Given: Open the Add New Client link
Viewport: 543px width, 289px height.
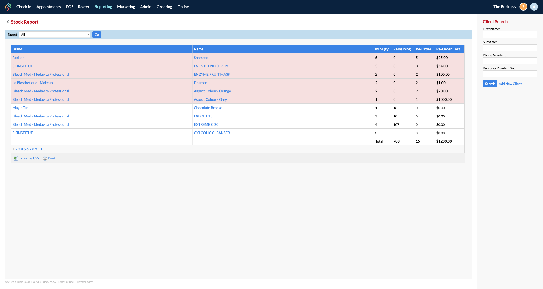Looking at the screenshot, I should (x=510, y=84).
